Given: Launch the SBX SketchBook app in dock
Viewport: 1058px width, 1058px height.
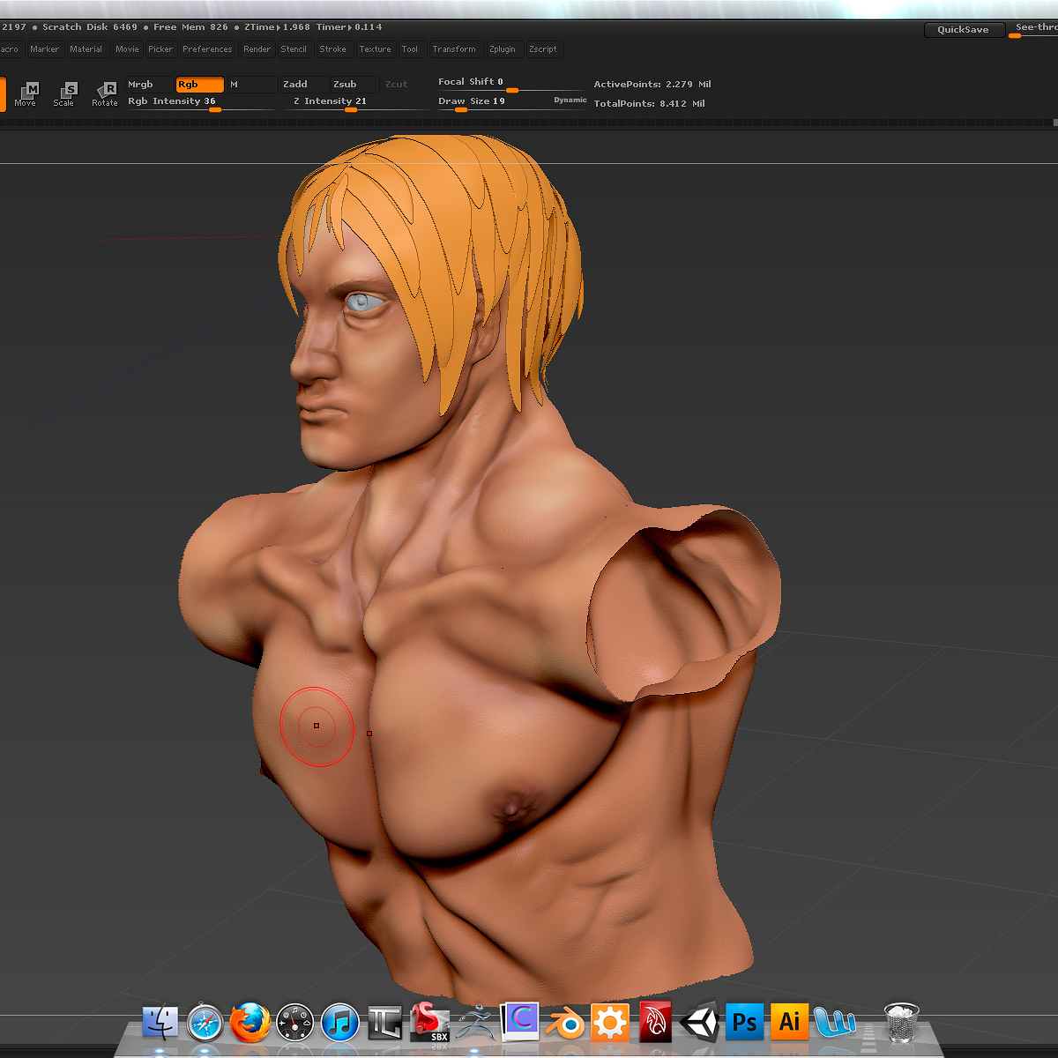Looking at the screenshot, I should tap(430, 1023).
